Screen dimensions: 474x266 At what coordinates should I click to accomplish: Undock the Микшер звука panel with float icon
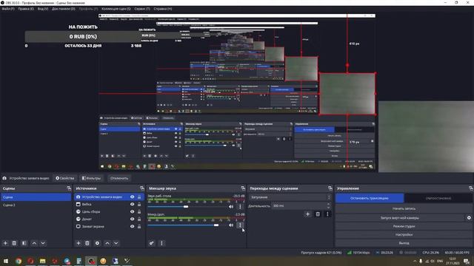point(243,188)
